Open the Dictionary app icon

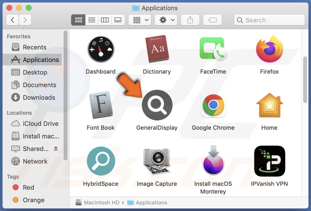click(x=157, y=49)
